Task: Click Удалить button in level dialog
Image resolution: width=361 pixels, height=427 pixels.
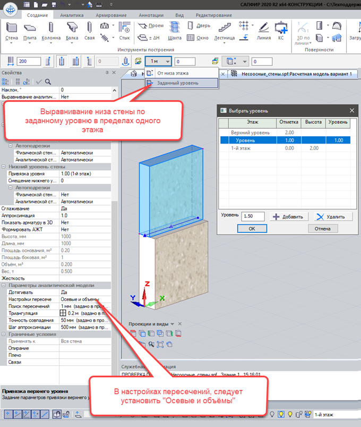Action: pos(333,216)
